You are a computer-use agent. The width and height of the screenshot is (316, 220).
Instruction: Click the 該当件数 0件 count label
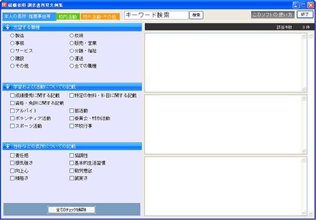coord(293,27)
